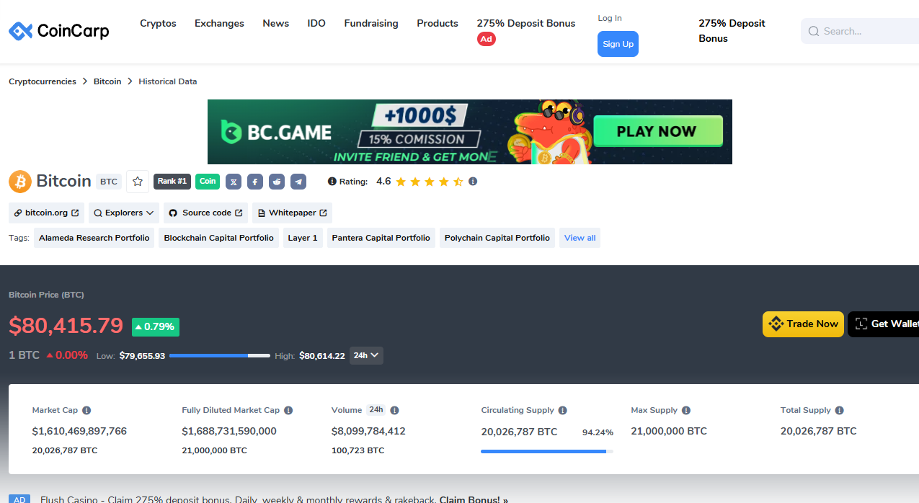Click info icon next to Max Supply
The width and height of the screenshot is (919, 503).
tap(686, 411)
